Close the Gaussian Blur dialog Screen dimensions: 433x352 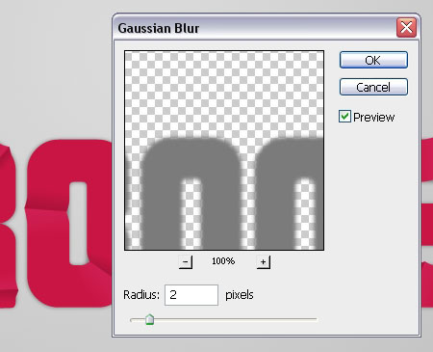point(406,27)
